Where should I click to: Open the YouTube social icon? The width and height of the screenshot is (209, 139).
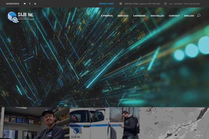coord(25,4)
